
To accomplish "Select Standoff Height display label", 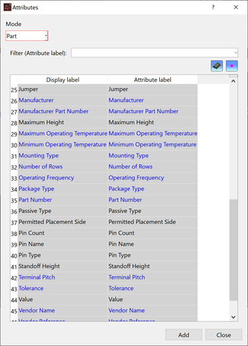I will click(62, 266).
